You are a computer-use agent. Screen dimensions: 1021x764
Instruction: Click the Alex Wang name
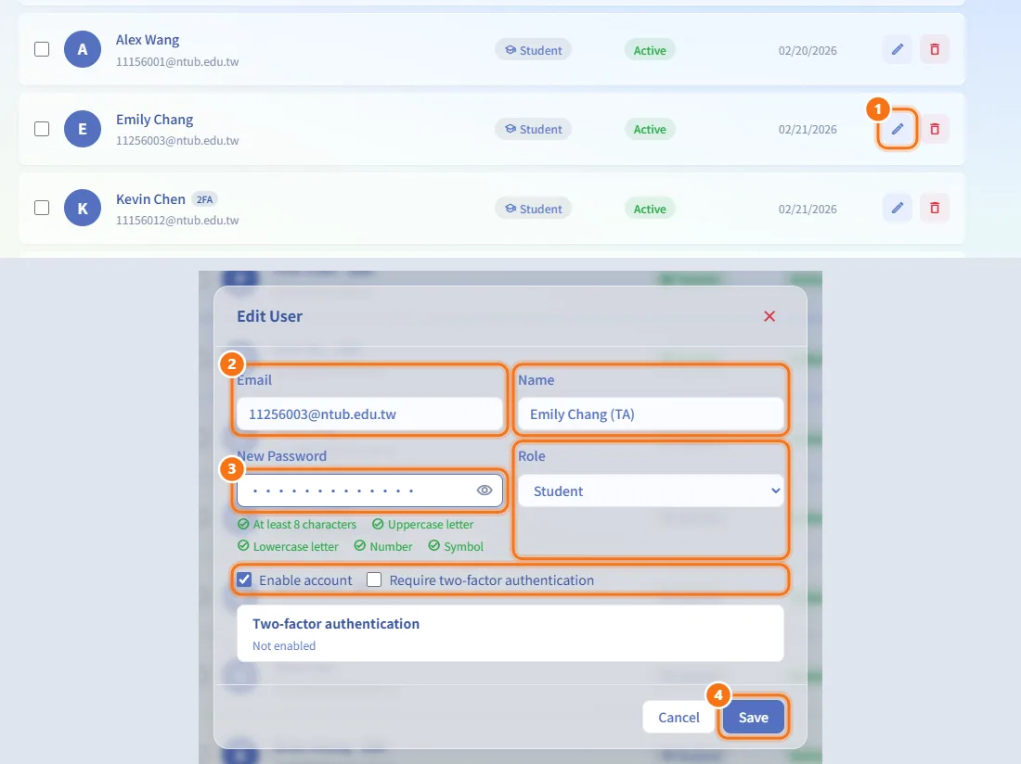tap(148, 40)
